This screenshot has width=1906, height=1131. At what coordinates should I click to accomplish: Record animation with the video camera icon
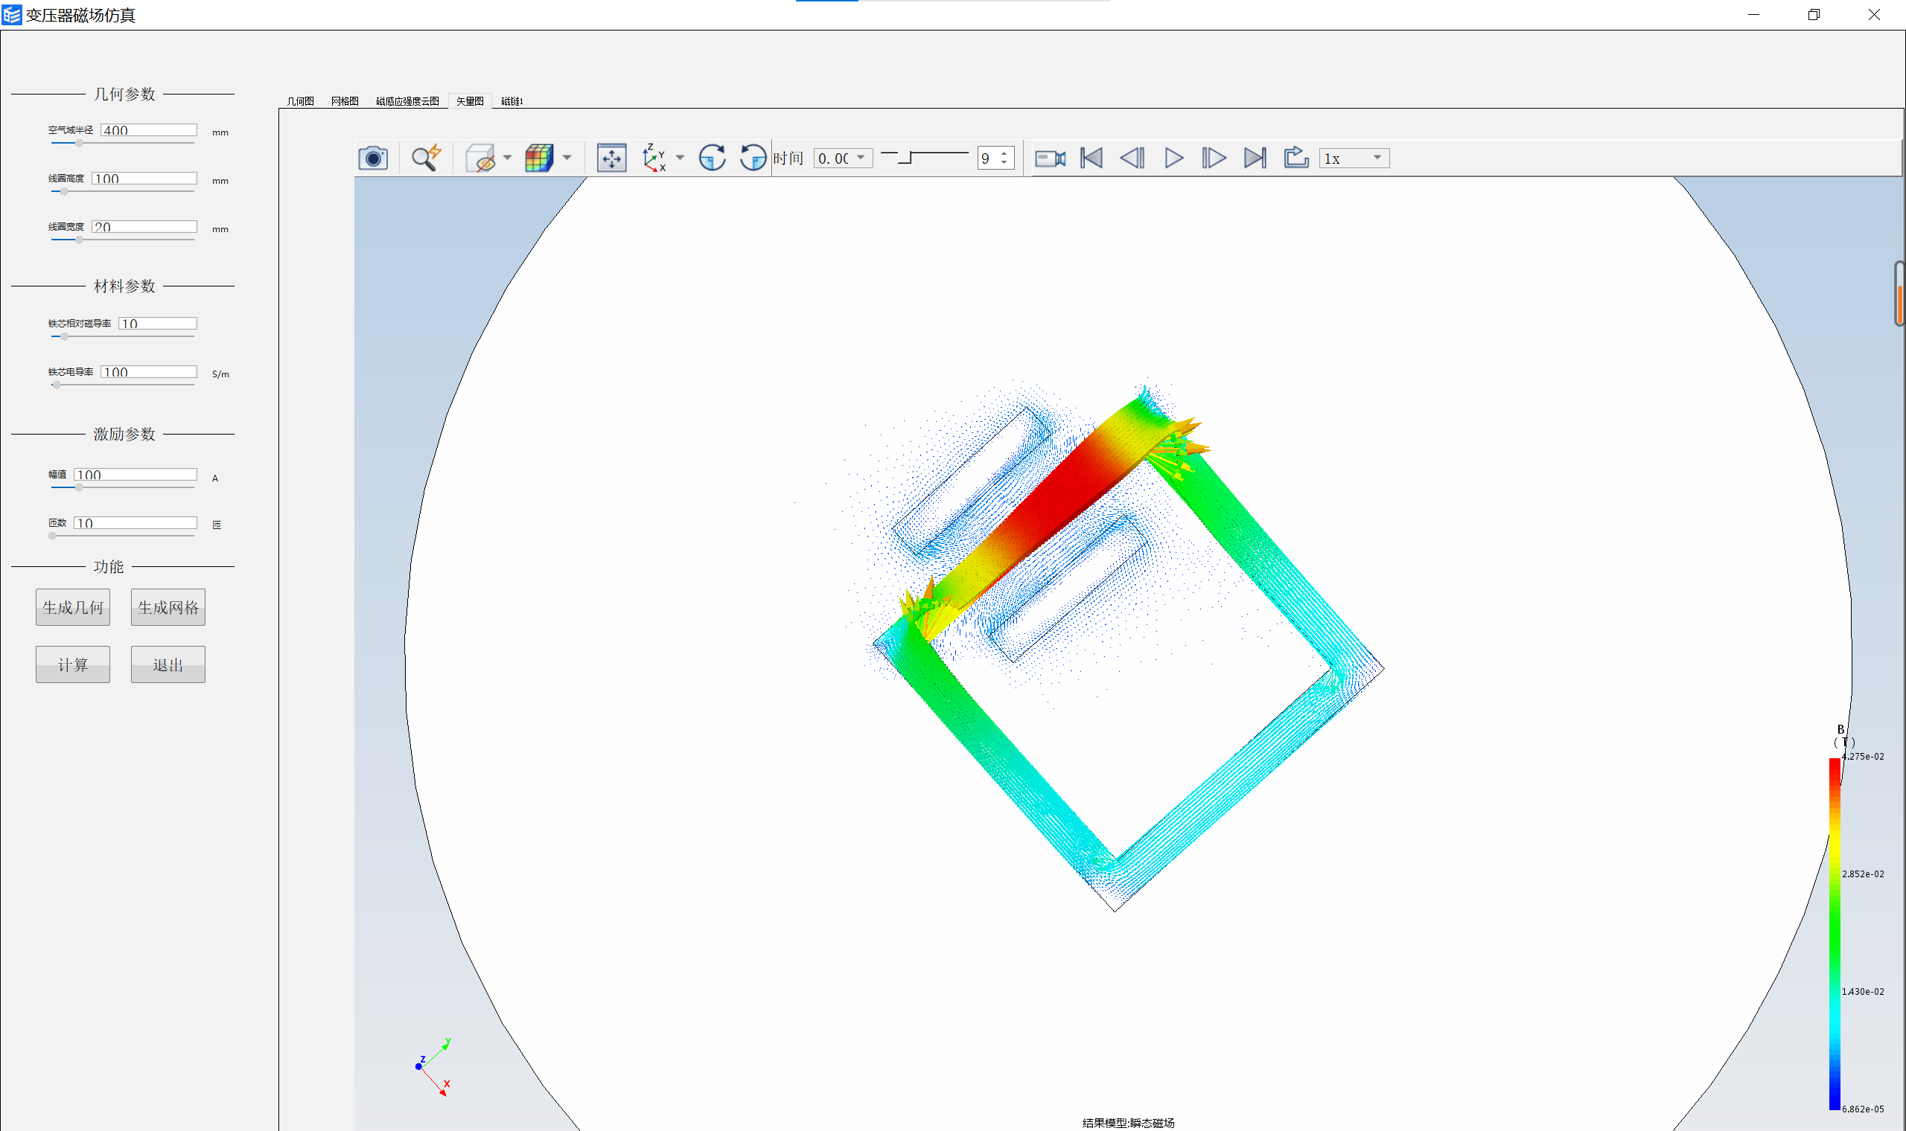(1050, 158)
